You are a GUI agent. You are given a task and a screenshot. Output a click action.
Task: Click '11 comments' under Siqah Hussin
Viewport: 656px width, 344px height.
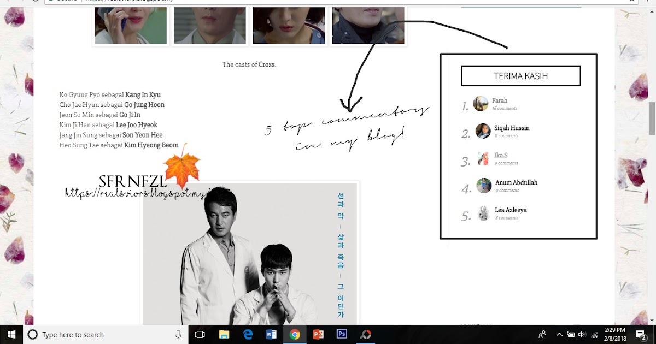(x=506, y=136)
